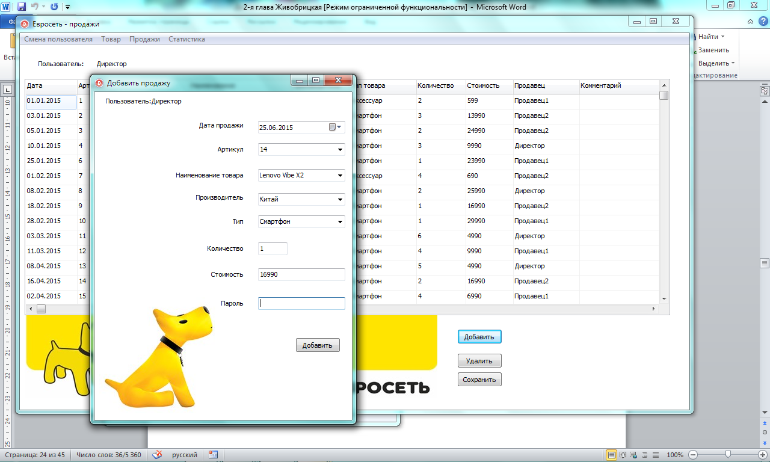Open Смена пользователя menu in Евросеть window

[x=58, y=39]
